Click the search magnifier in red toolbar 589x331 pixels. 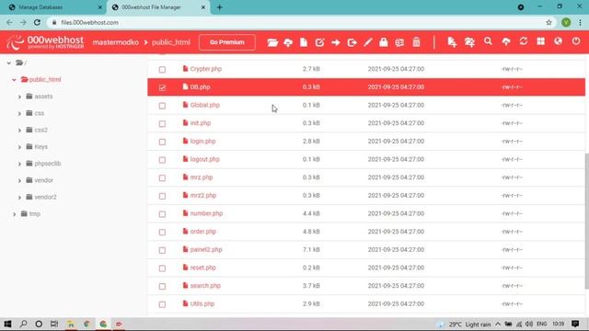488,41
